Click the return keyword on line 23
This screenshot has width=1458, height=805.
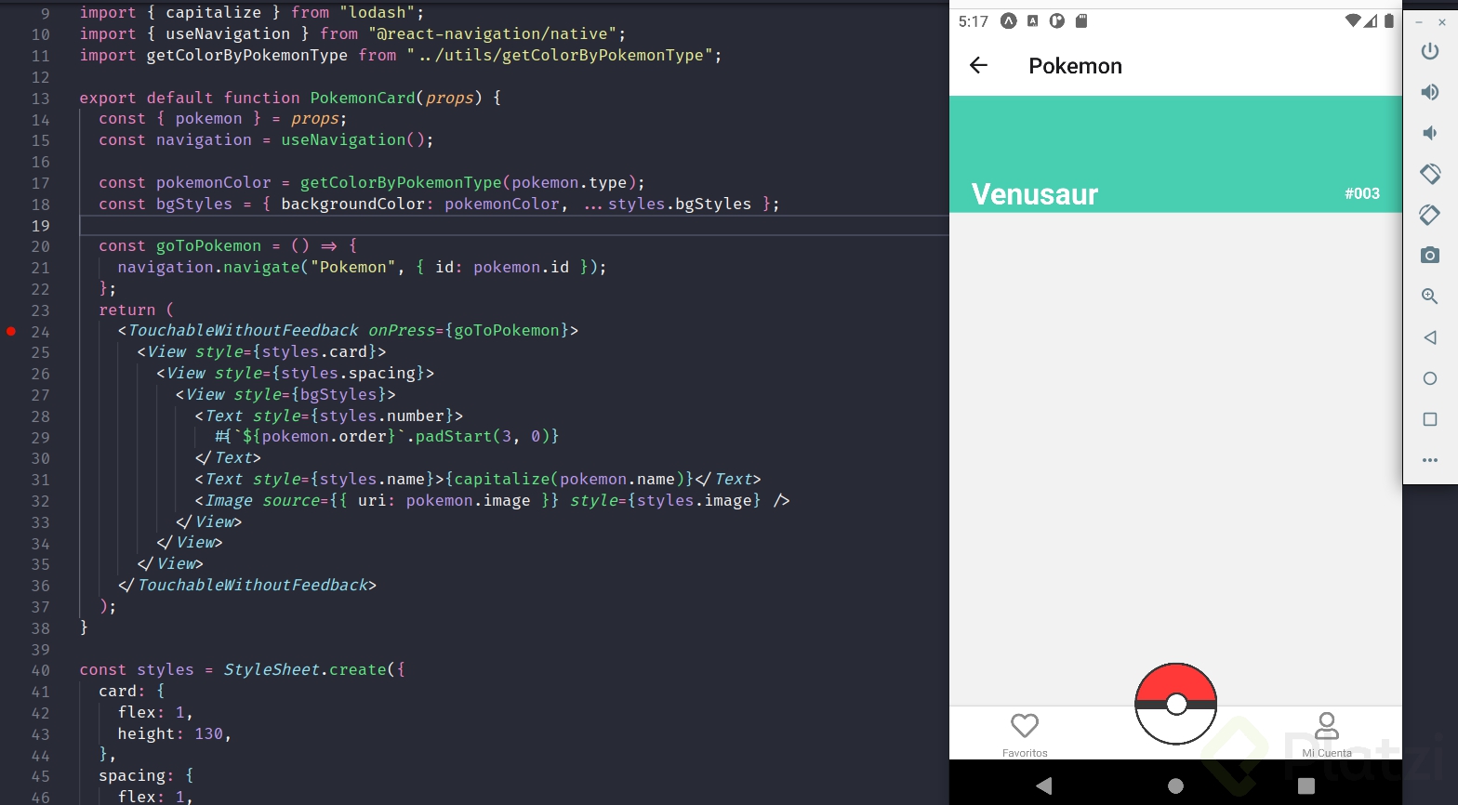click(x=127, y=310)
